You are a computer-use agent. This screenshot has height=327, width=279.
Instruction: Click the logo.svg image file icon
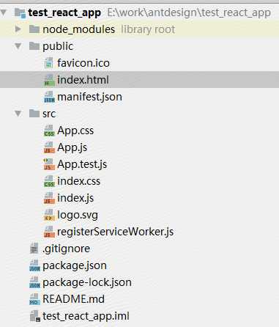point(49,215)
